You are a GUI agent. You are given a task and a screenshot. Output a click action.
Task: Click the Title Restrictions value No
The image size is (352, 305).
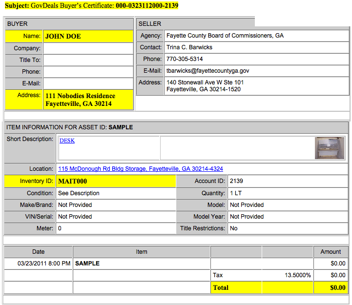(x=234, y=228)
